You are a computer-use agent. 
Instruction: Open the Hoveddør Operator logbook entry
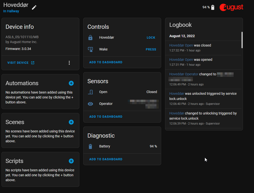tap(184, 74)
